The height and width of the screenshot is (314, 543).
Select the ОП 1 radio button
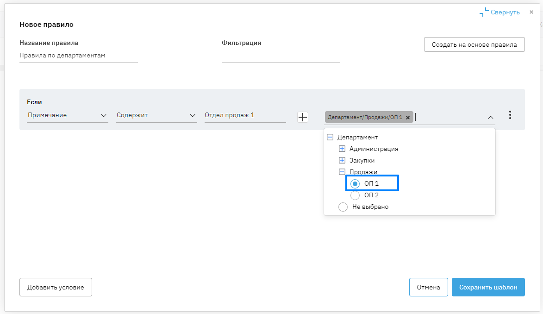(x=355, y=184)
